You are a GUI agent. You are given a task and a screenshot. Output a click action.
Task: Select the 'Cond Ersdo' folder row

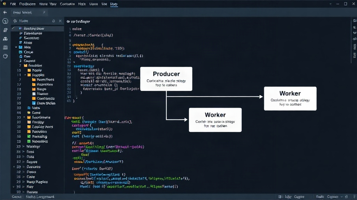click(x=38, y=98)
